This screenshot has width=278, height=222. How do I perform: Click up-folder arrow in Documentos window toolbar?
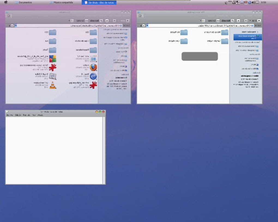point(107,20)
